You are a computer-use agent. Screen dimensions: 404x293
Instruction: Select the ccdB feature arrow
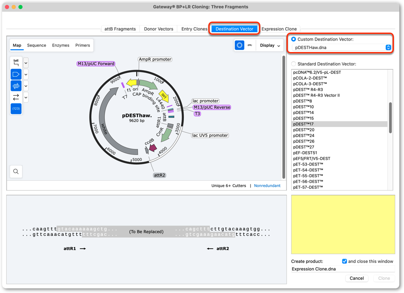point(153,148)
